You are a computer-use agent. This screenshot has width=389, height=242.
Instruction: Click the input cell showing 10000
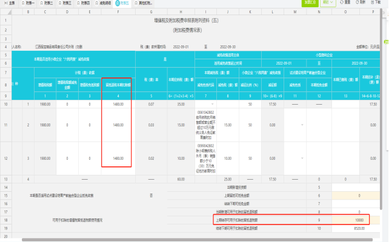pyautogui.click(x=356, y=220)
